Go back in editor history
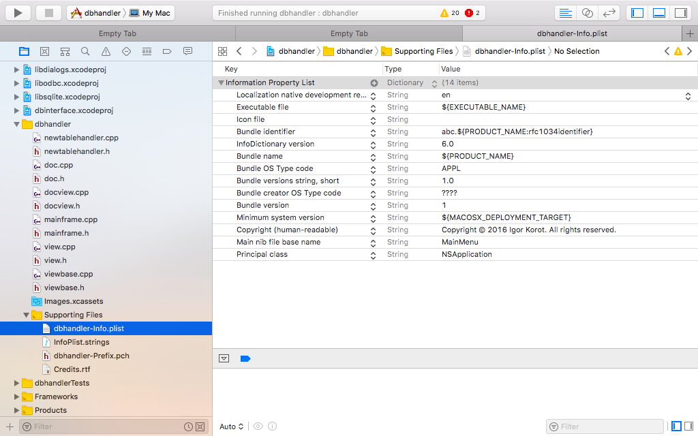698x436 pixels. coord(239,51)
